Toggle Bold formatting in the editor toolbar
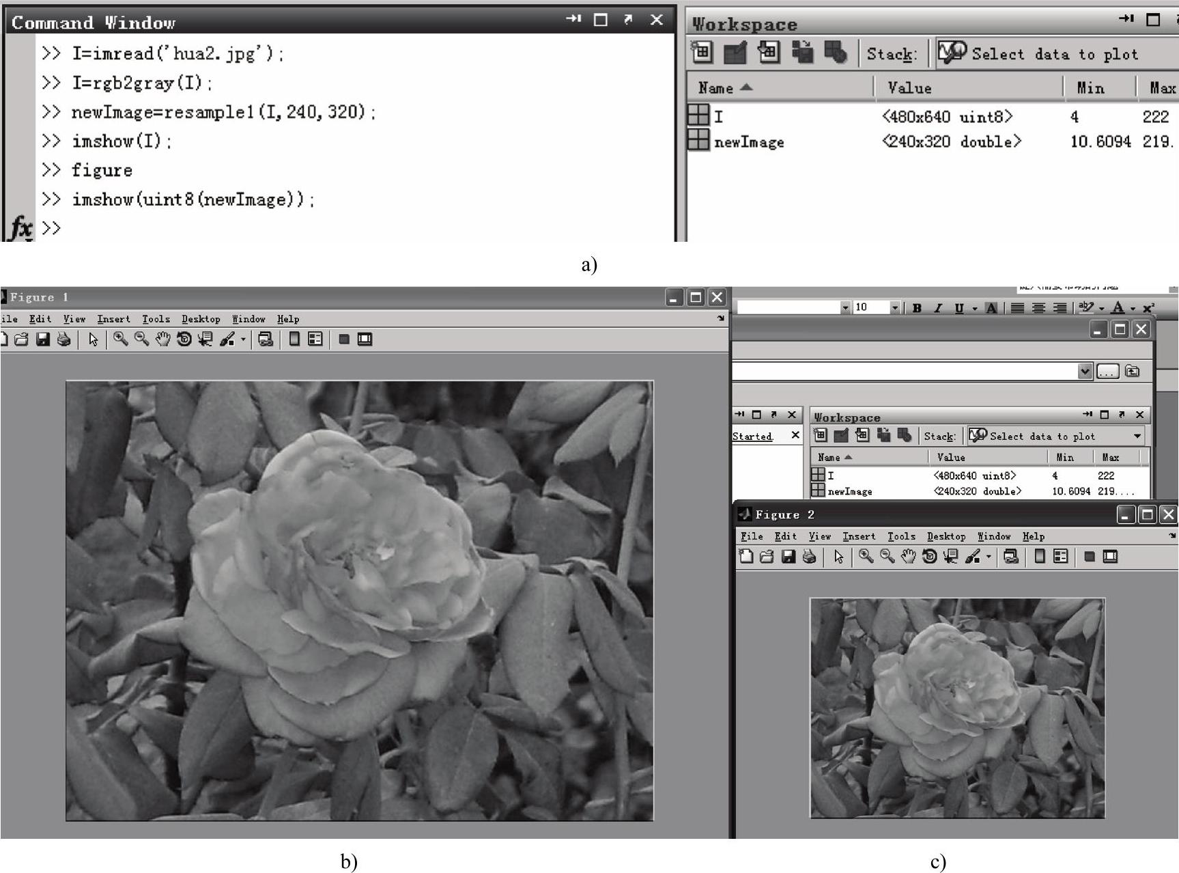Screen dimensions: 1179x873 pyautogui.click(x=917, y=308)
